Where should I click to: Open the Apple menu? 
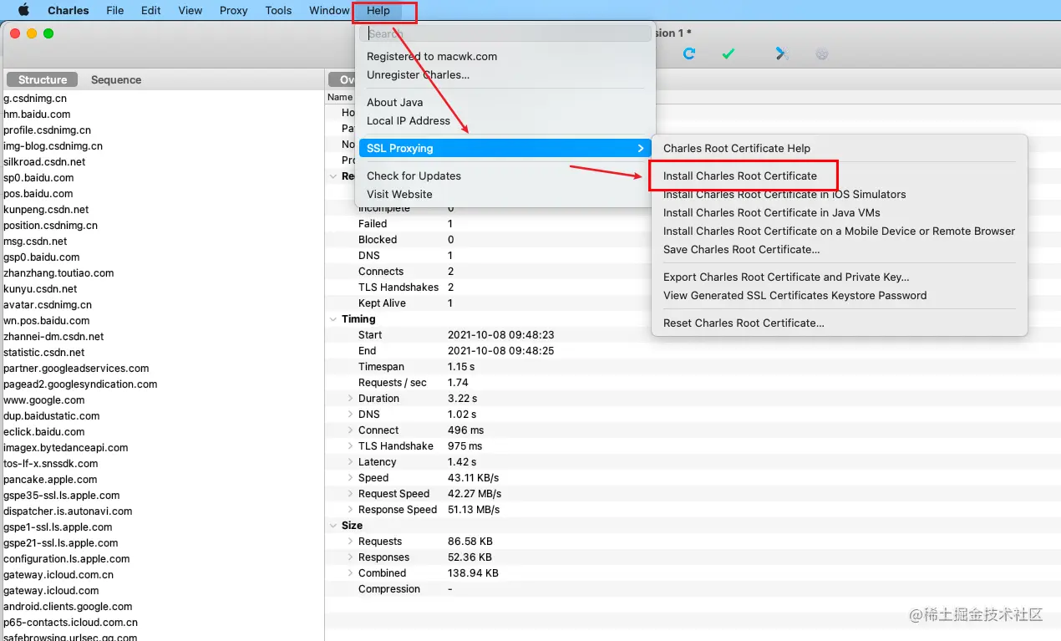point(23,10)
